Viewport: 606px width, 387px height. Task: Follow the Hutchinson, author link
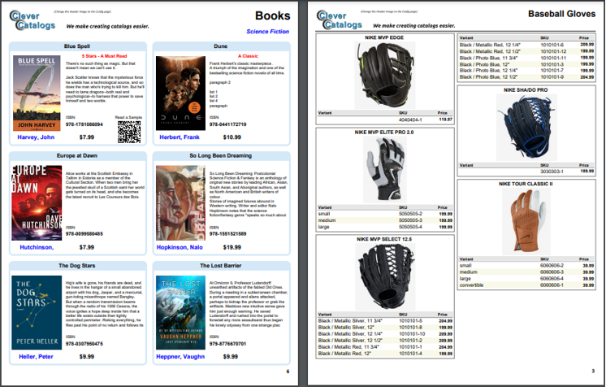click(37, 247)
